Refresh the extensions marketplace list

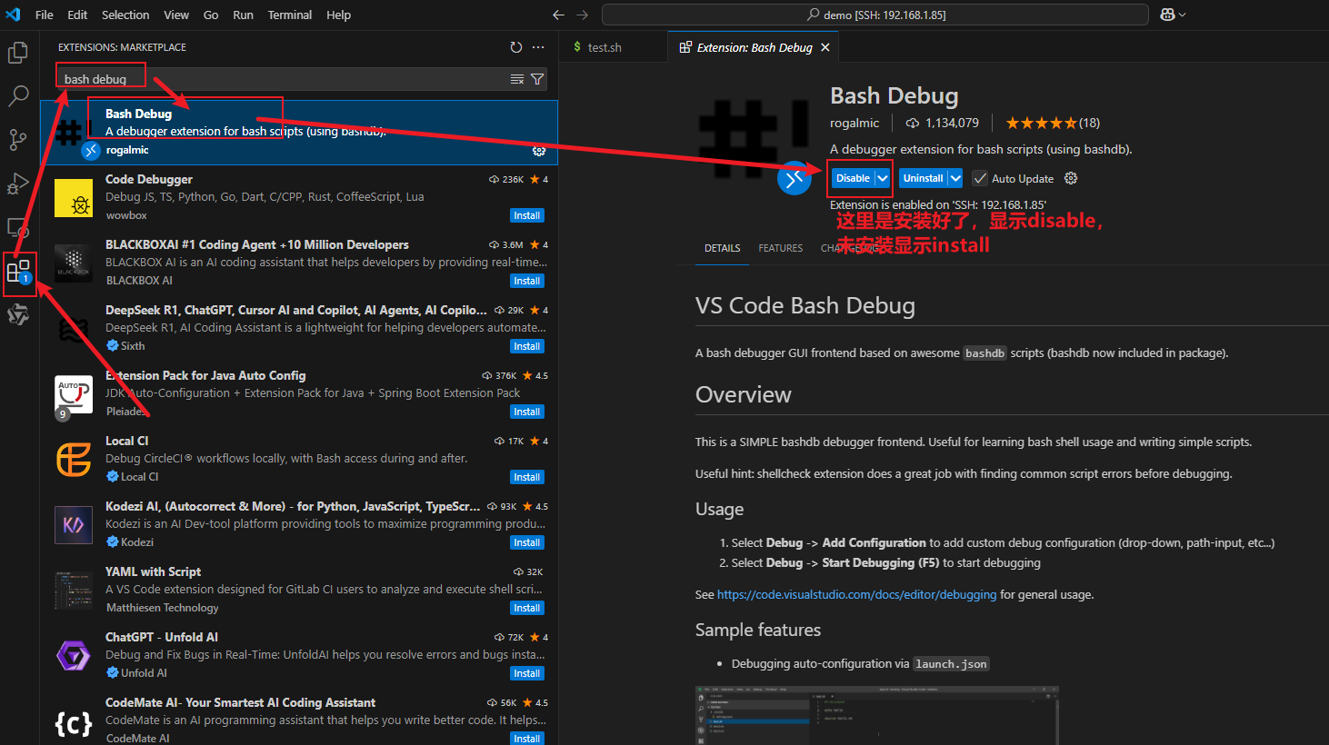click(x=516, y=47)
